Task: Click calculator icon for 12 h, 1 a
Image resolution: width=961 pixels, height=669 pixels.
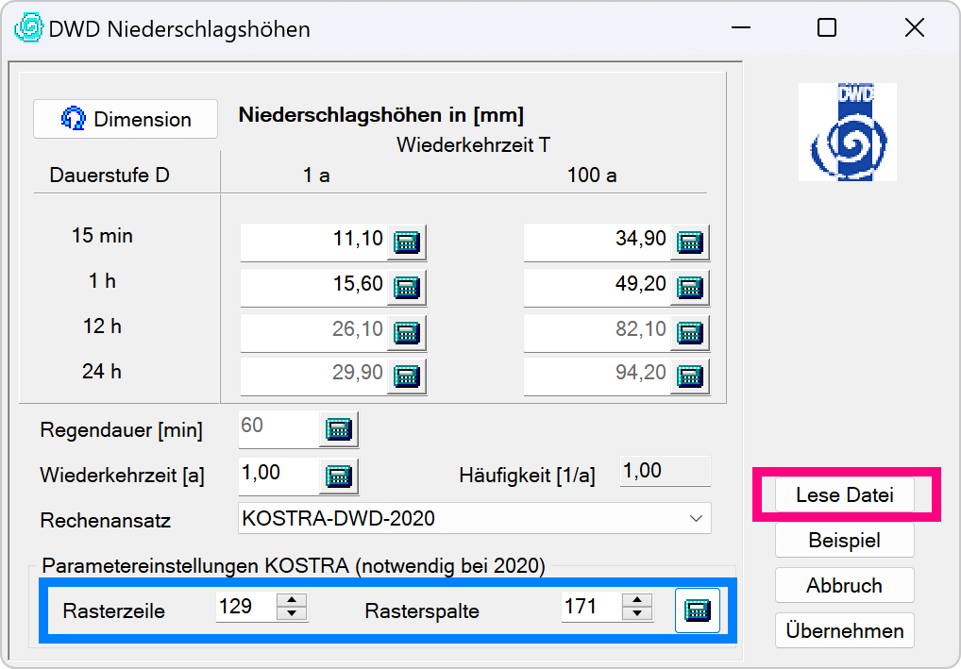Action: [407, 332]
